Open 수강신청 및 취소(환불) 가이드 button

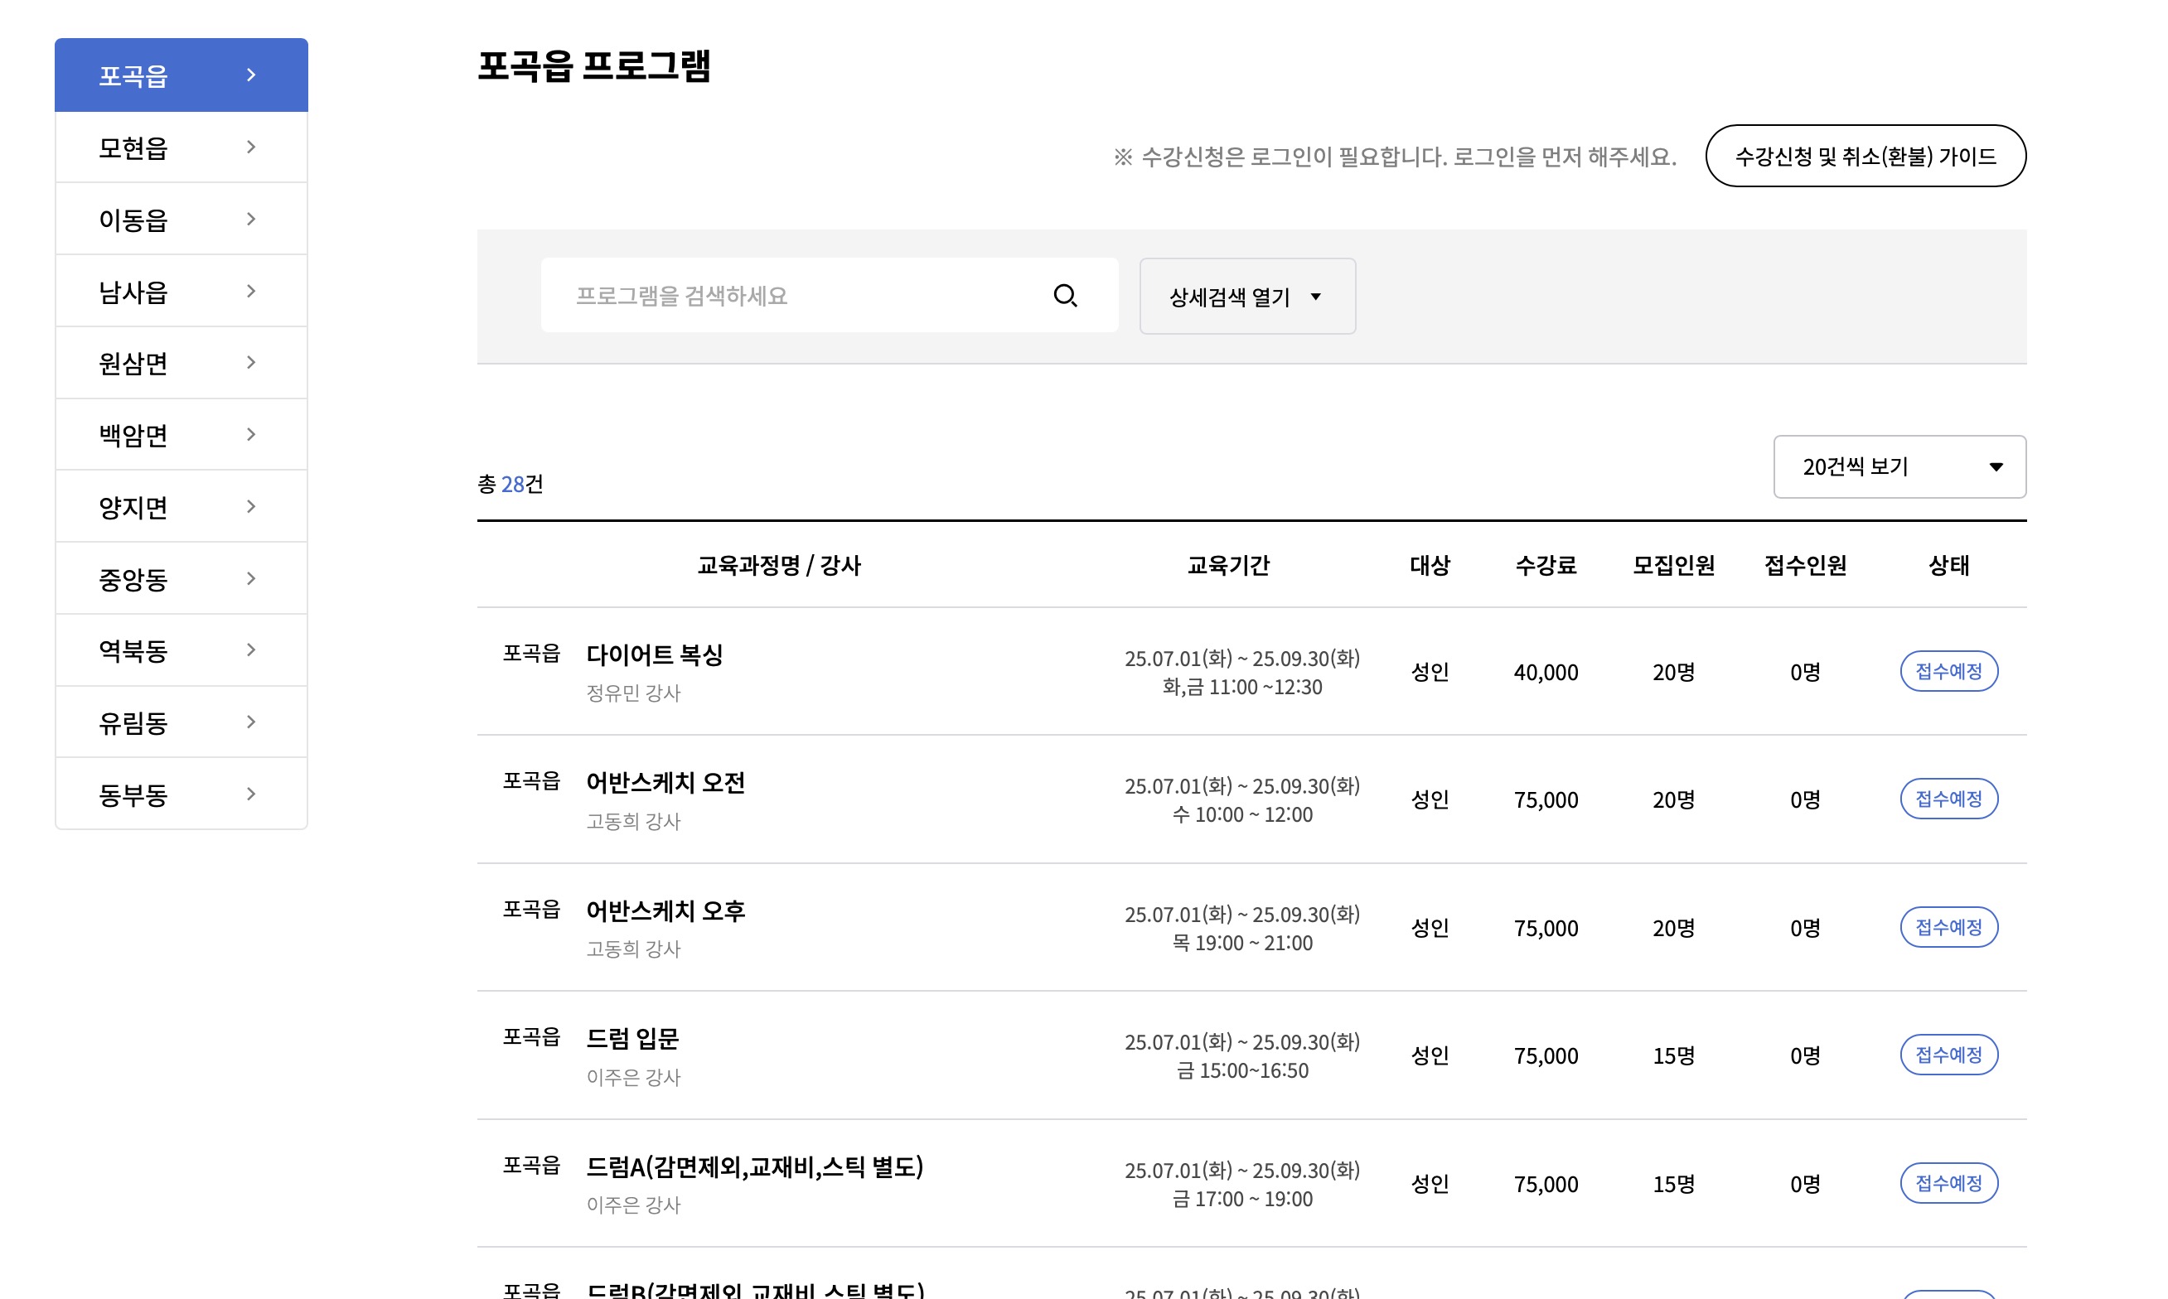tap(1864, 156)
